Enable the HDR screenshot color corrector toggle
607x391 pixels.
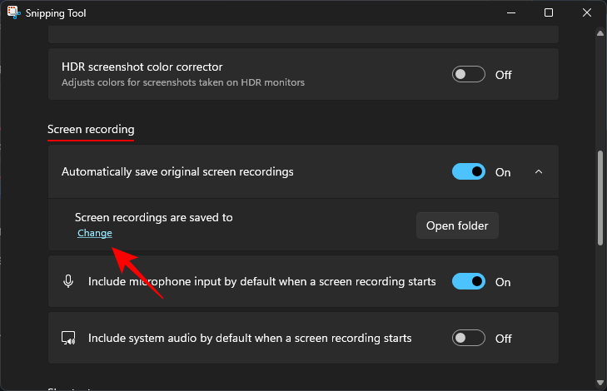point(469,74)
